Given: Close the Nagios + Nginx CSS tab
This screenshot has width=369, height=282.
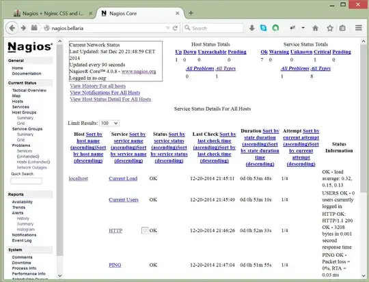Looking at the screenshot, I should coord(90,14).
